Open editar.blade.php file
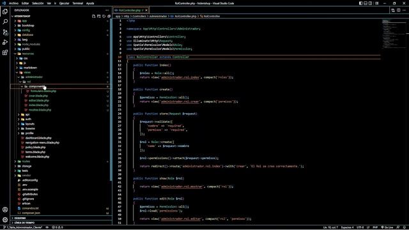 tap(38, 101)
